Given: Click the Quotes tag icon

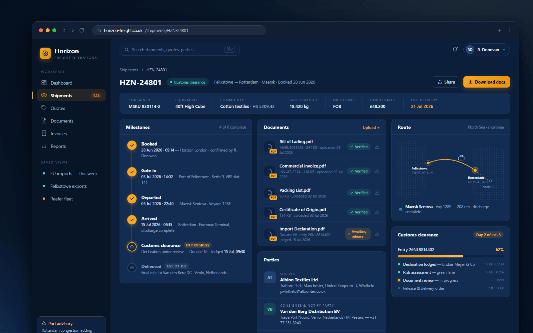Looking at the screenshot, I should coord(44,108).
